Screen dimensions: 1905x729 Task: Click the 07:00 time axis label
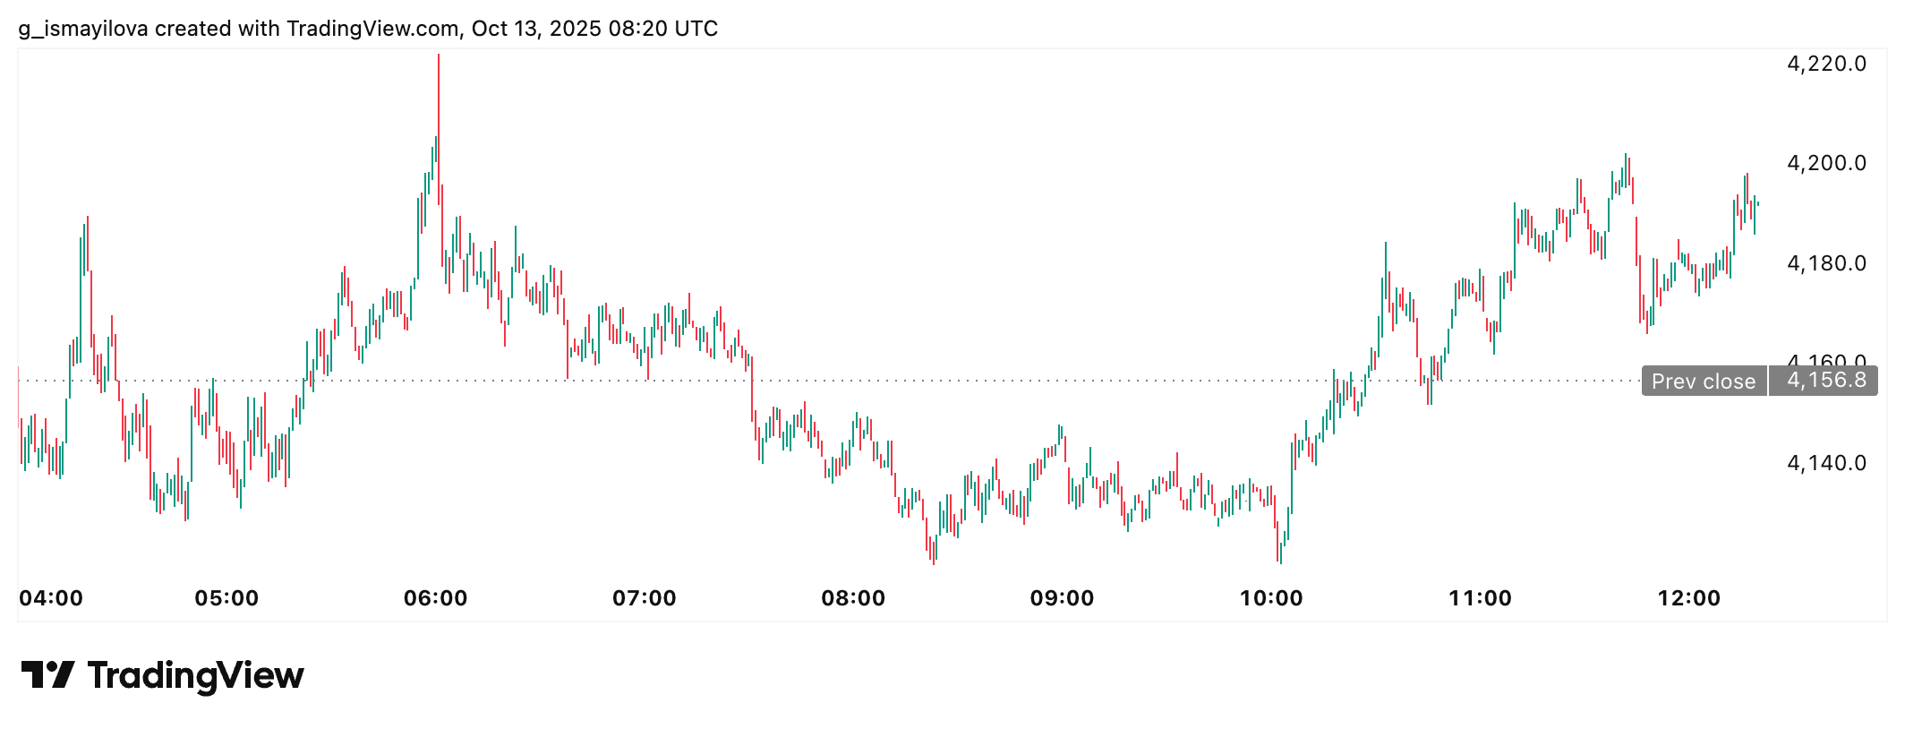(645, 598)
